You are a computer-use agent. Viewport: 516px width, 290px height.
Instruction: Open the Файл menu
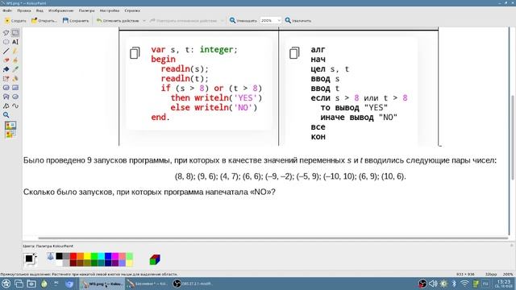tap(7, 10)
